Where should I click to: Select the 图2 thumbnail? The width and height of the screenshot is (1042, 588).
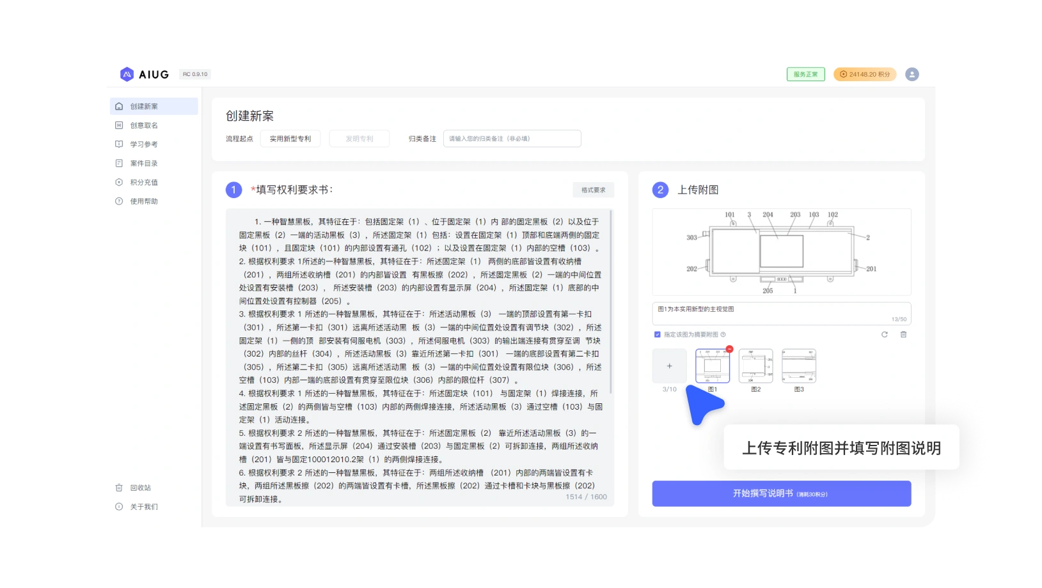pos(755,366)
